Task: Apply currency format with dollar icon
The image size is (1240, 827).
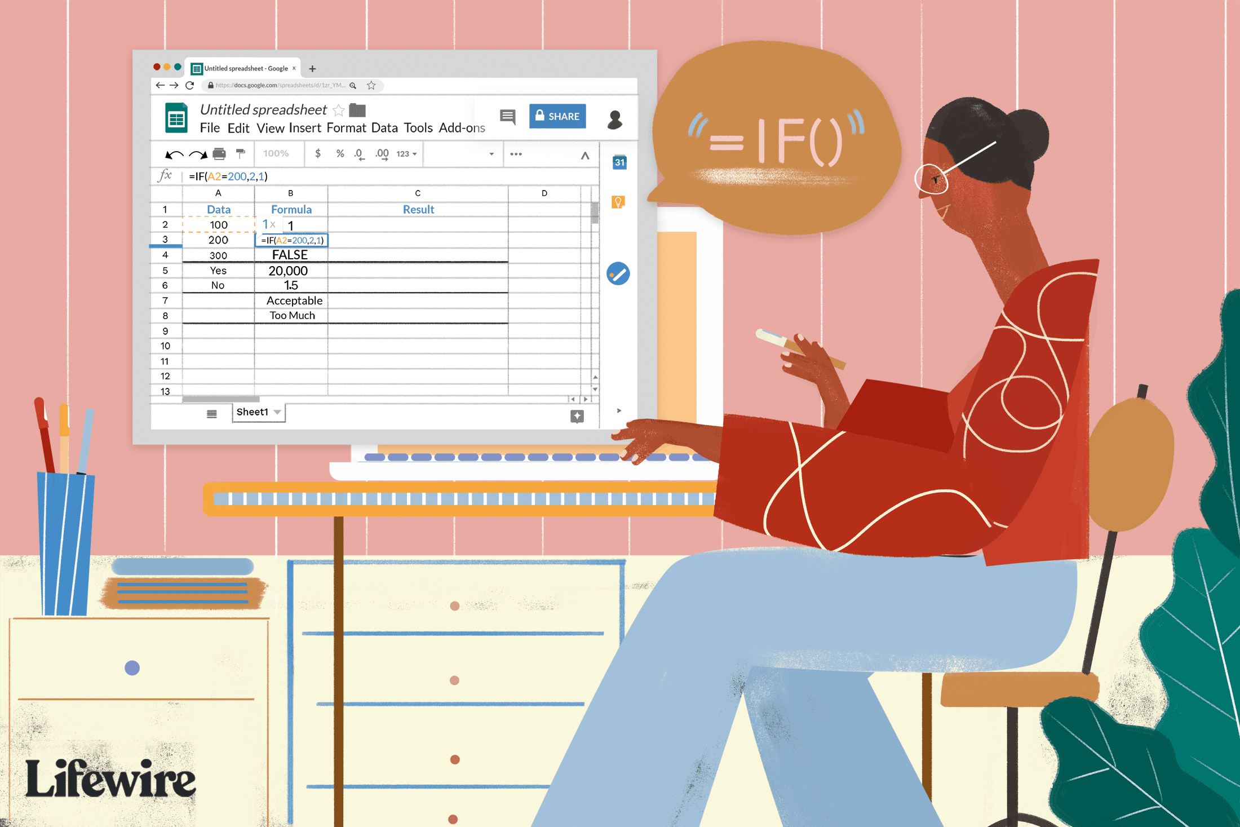Action: (x=318, y=153)
